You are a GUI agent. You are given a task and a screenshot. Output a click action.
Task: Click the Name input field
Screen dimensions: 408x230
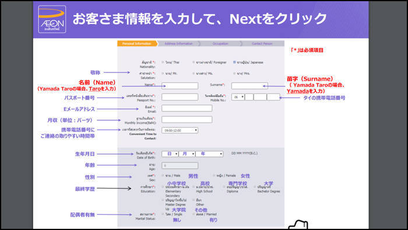(x=180, y=86)
